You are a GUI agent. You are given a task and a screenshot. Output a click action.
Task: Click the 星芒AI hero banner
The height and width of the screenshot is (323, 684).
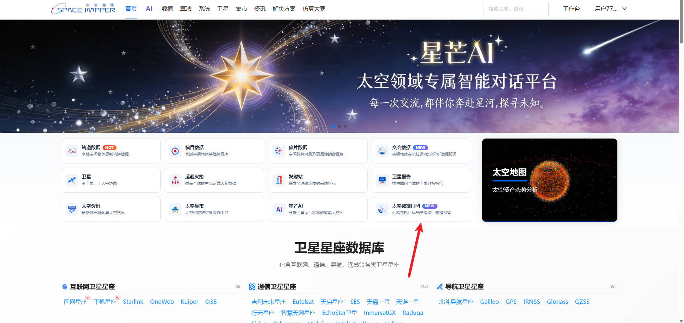(x=339, y=76)
